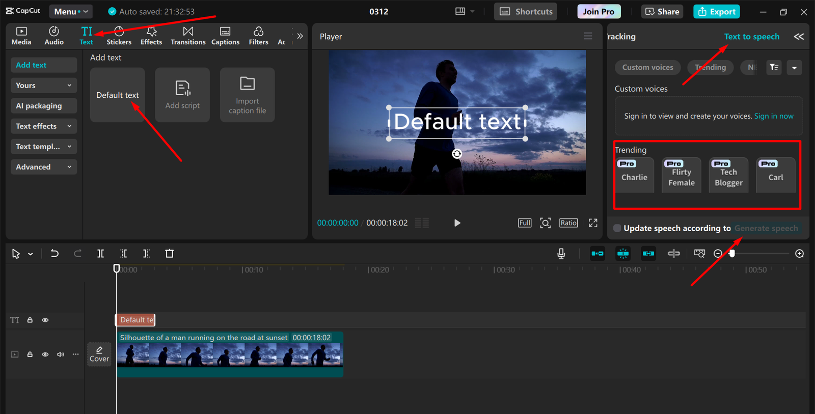Delete the selected clip with trash icon

pos(170,254)
